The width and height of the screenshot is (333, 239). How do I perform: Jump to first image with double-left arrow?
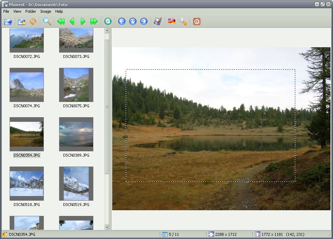point(61,22)
